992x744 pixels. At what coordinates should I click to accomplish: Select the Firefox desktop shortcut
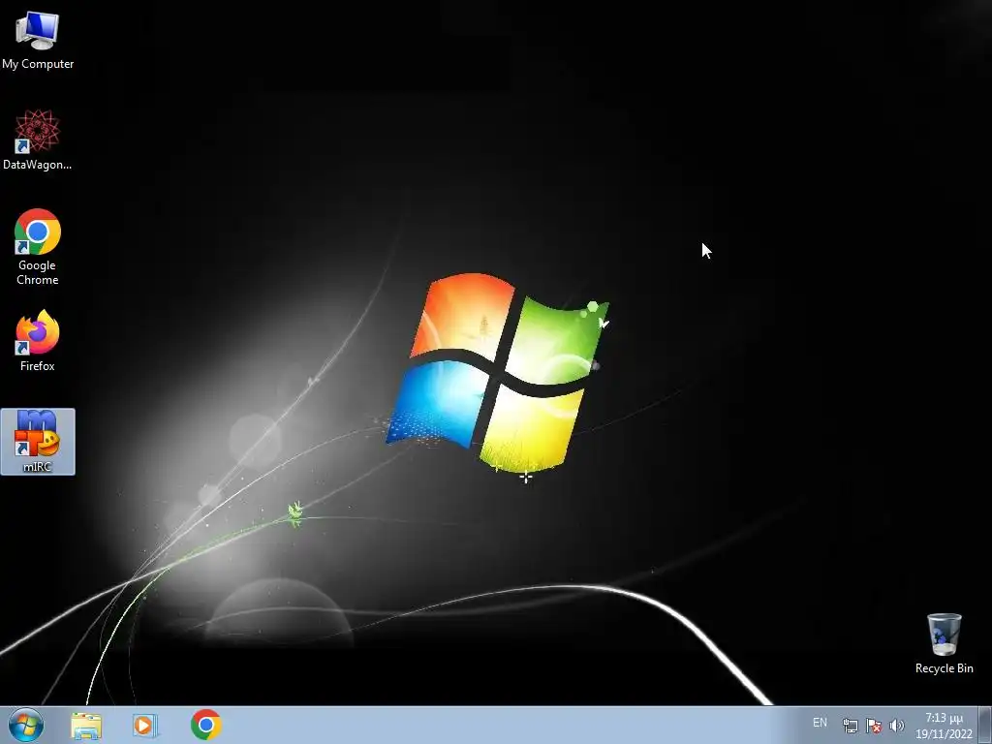[38, 341]
